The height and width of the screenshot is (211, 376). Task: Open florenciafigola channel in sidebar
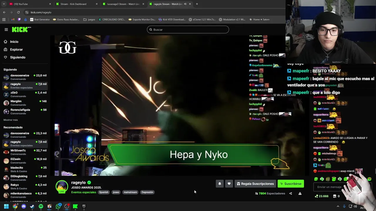point(25,111)
